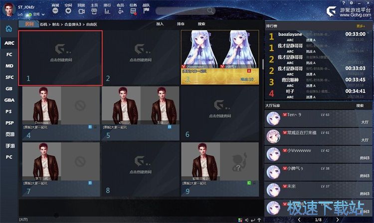Select leaderboard entry baoziayane
374x223 pixels.
[x=319, y=37]
